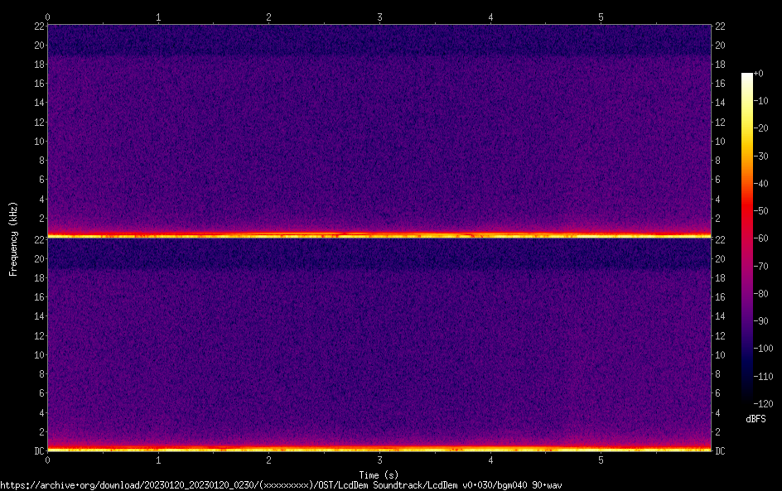The height and width of the screenshot is (491, 782).
Task: Click the Frequency (kHz) axis label
Action: pyautogui.click(x=13, y=238)
